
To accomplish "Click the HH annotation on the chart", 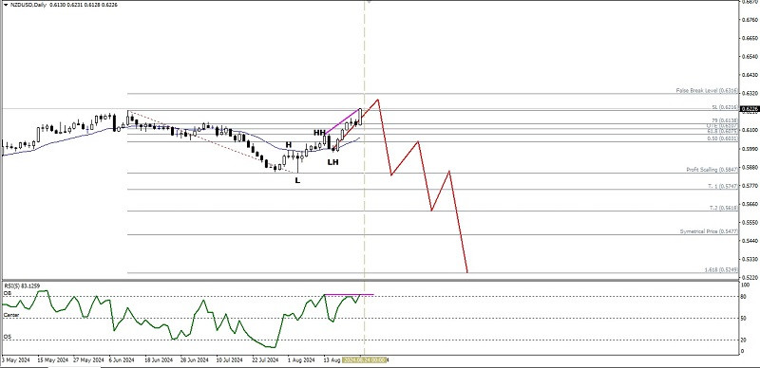I will (319, 132).
